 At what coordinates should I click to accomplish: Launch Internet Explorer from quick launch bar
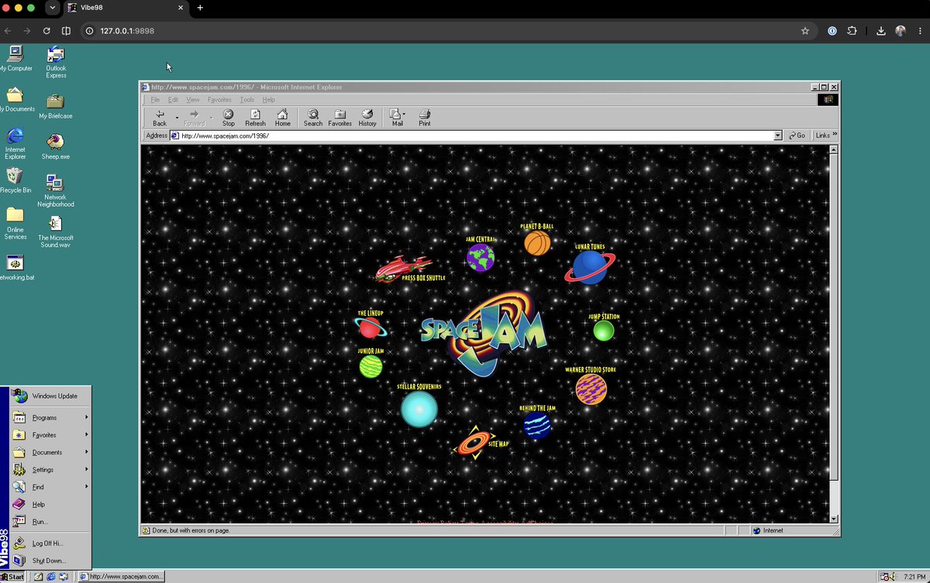click(x=50, y=576)
